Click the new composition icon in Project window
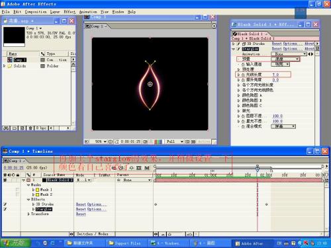Image resolution: width=331 pixels, height=248 pixels. point(23,128)
